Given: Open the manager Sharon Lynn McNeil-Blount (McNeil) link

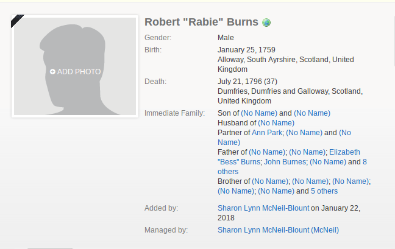Looking at the screenshot, I should [x=278, y=230].
